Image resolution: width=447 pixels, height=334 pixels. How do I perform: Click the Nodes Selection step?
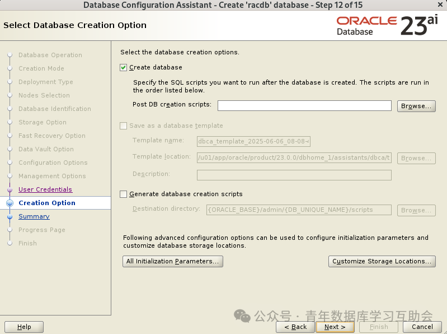click(x=44, y=95)
